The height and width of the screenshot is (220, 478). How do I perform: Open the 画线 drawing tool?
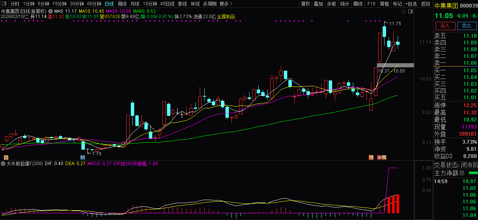click(x=358, y=4)
